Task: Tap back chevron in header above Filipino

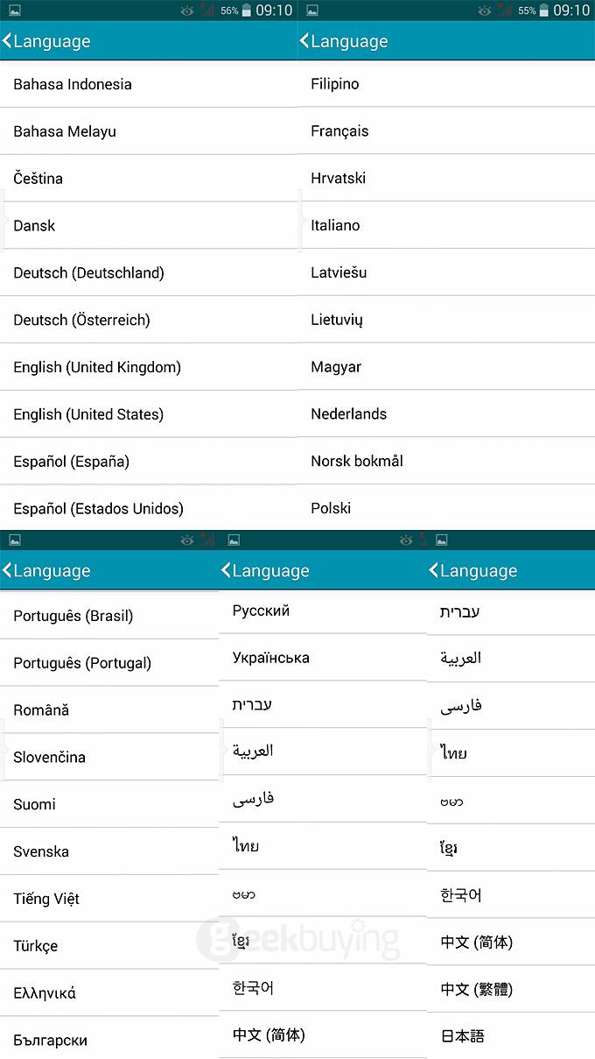Action: 304,41
